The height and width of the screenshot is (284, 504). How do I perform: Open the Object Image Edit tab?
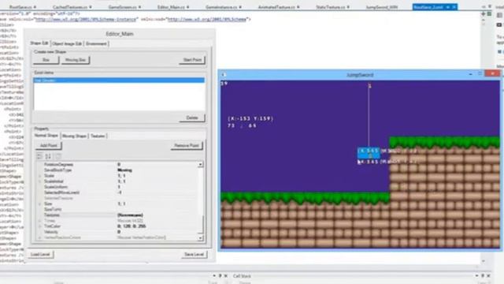[x=67, y=44]
